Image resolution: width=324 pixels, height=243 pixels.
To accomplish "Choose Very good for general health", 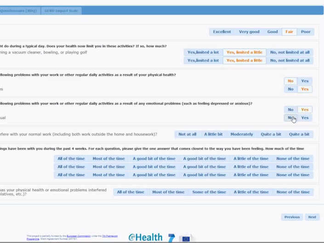I will click(x=249, y=32).
